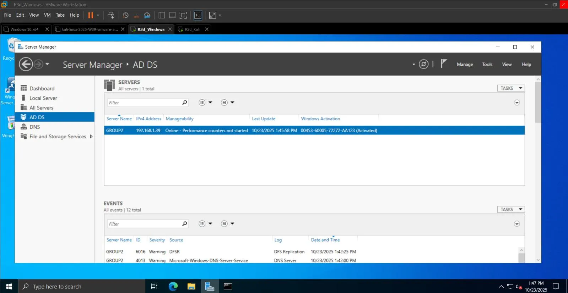Switch to the Windows 10 x64 tab
The image size is (568, 293).
coord(24,29)
